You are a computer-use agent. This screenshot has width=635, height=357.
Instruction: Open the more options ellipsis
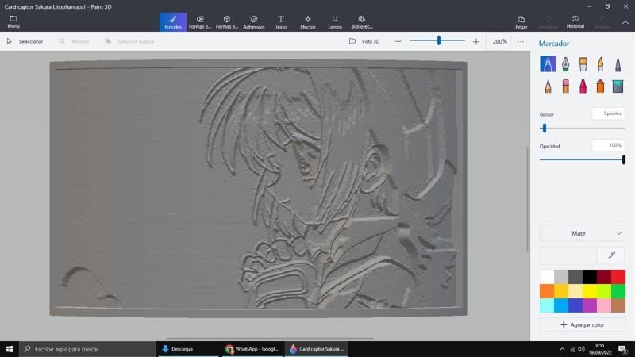(x=521, y=41)
